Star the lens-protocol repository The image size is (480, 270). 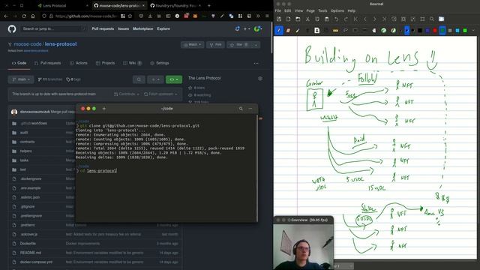click(238, 45)
